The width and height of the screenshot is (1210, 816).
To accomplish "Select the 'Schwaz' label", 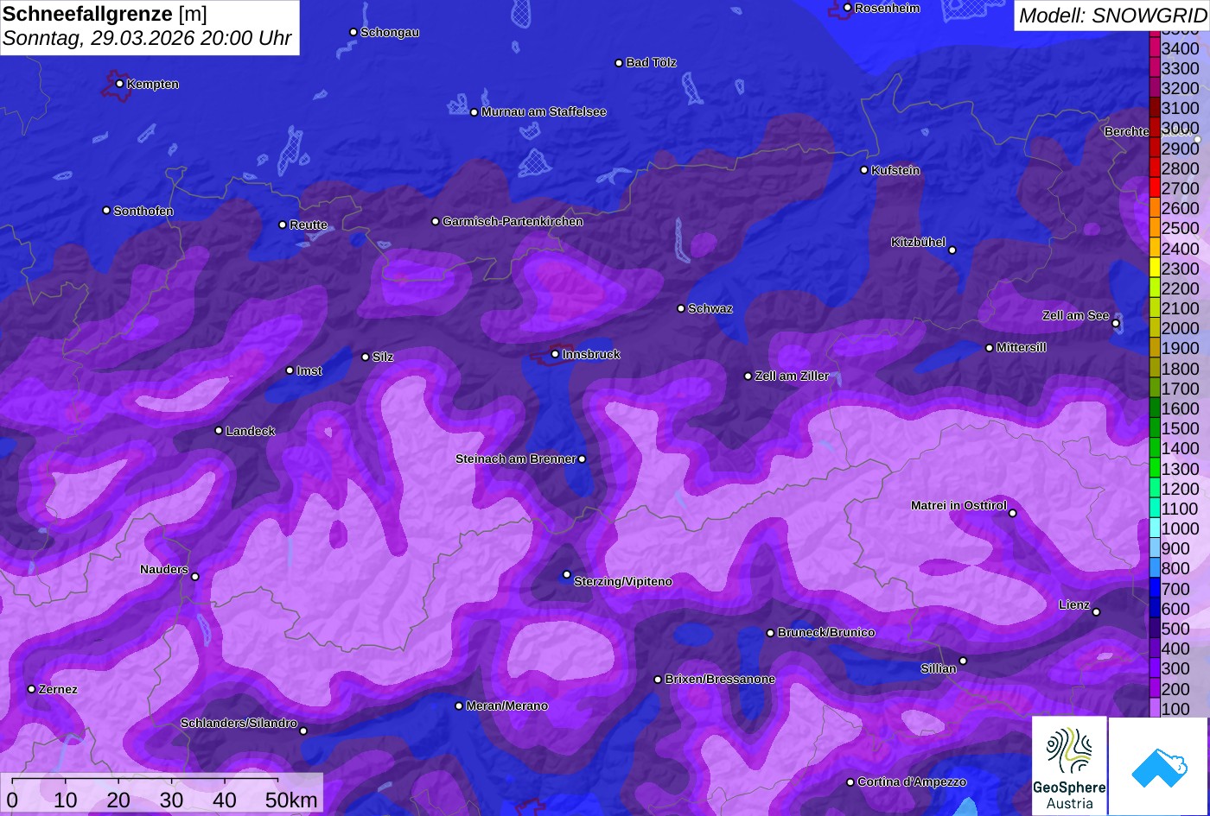I will 710,308.
